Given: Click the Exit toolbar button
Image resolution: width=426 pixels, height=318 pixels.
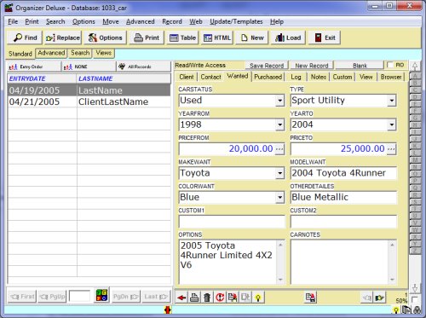Looking at the screenshot, I should click(x=325, y=38).
